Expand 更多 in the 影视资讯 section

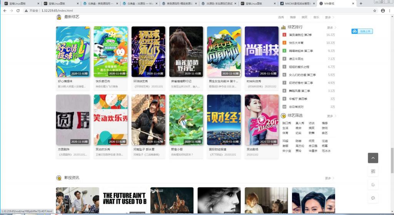tap(328, 178)
